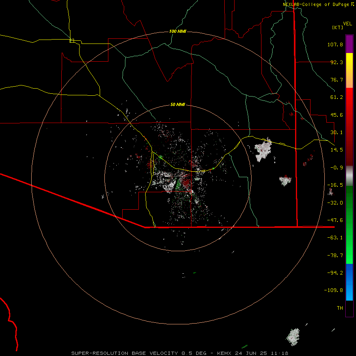Image resolution: width=356 pixels, height=356 pixels.
Task: Click the 45.6 velocity scale value
Action: 337,115
